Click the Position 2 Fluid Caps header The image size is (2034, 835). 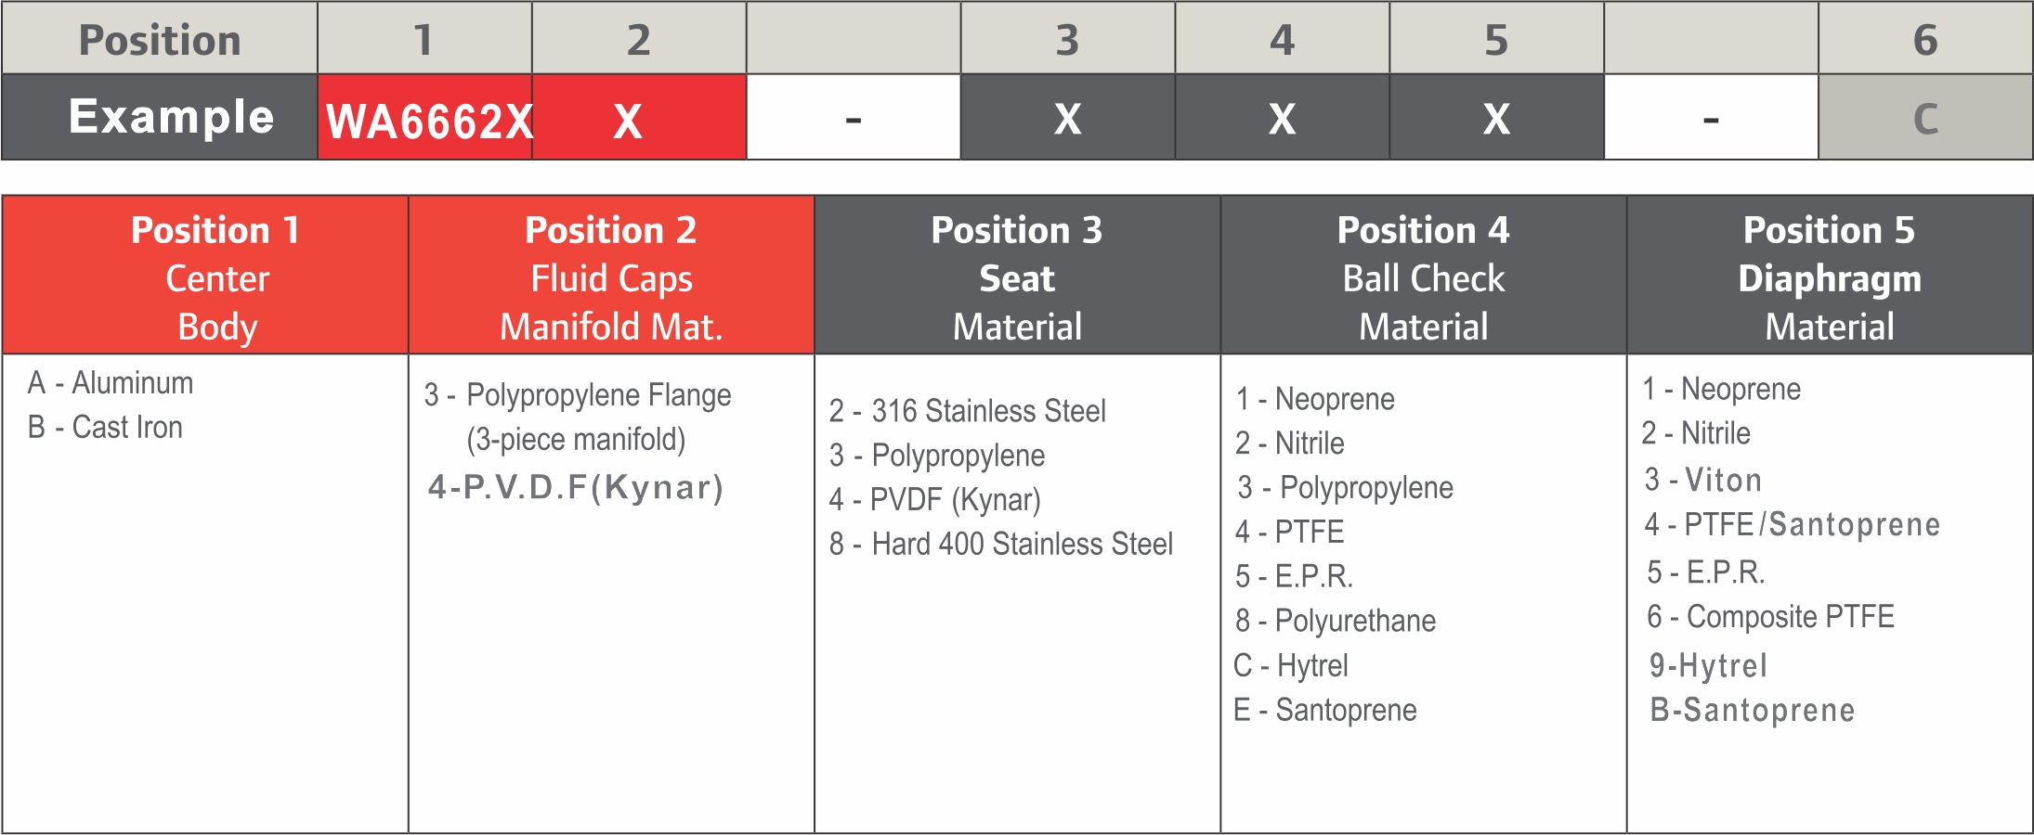(611, 276)
